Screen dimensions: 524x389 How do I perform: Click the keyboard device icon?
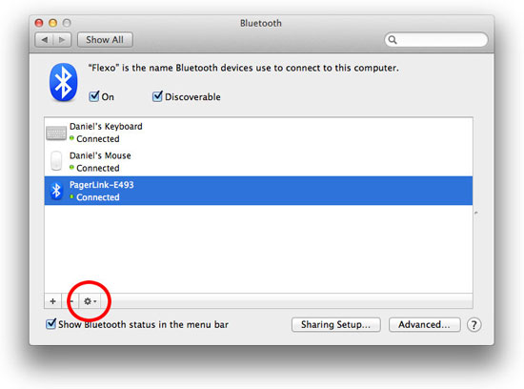pos(56,133)
